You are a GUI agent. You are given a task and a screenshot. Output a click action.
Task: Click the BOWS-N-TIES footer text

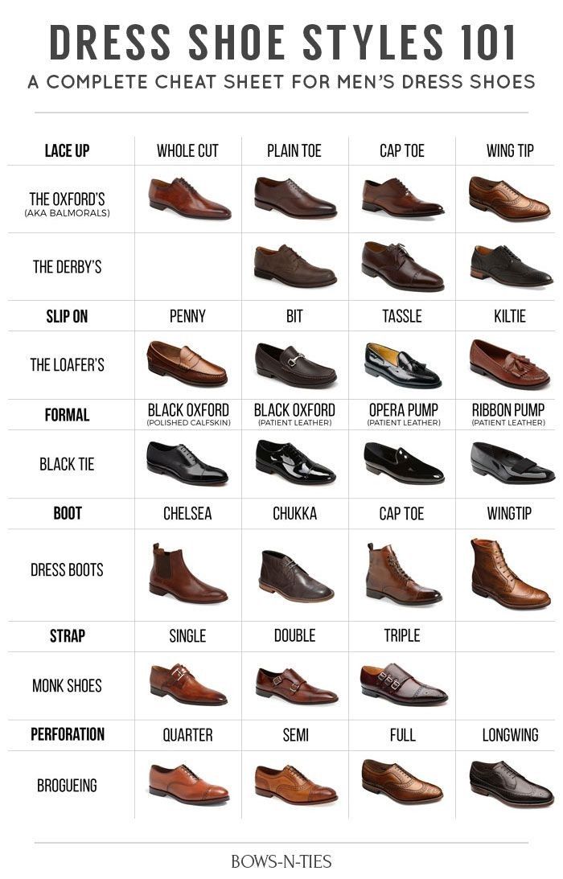tap(281, 861)
